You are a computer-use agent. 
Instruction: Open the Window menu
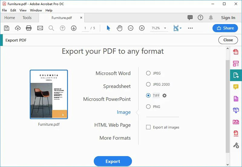pyautogui.click(x=36, y=10)
